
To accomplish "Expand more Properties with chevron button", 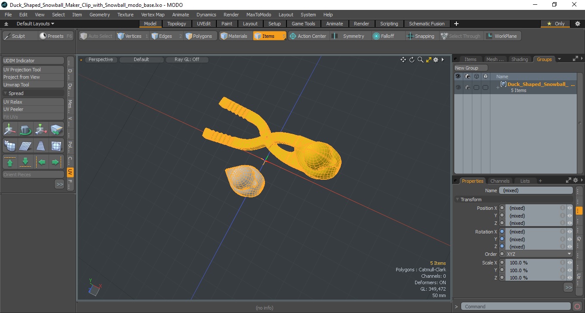I will (x=568, y=287).
